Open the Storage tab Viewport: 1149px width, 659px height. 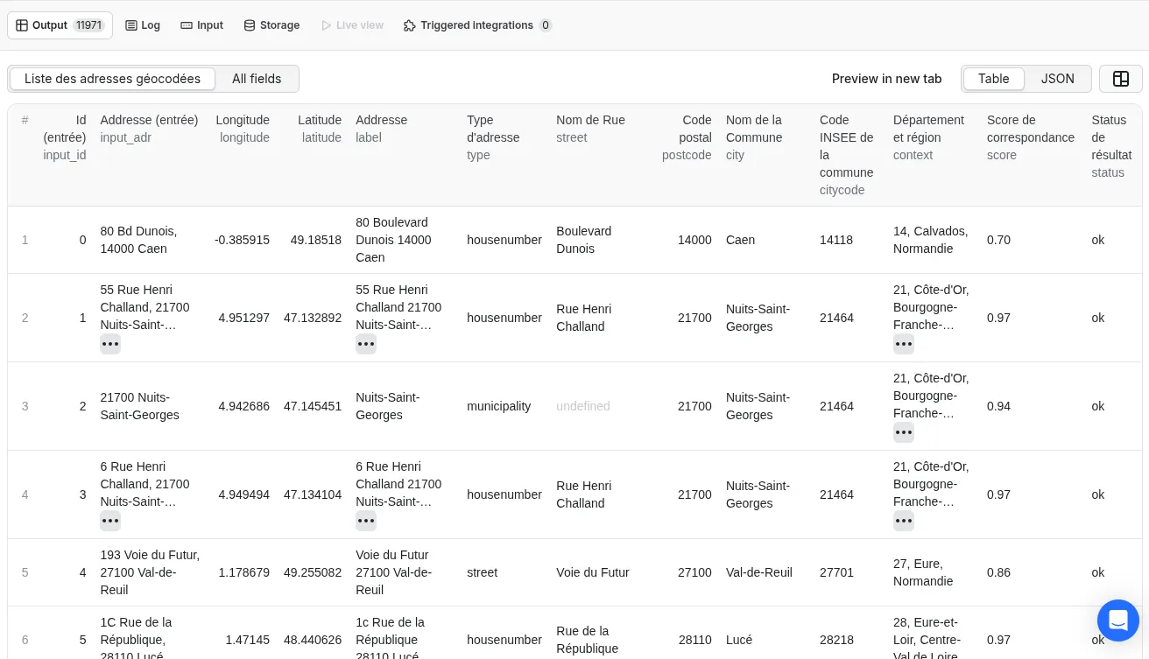[271, 25]
